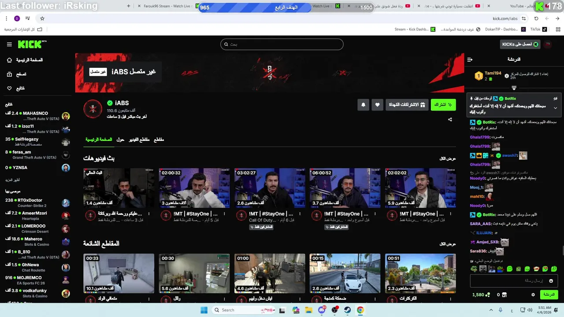Open the gift subscriptions button
This screenshot has width=564, height=317.
point(407,105)
